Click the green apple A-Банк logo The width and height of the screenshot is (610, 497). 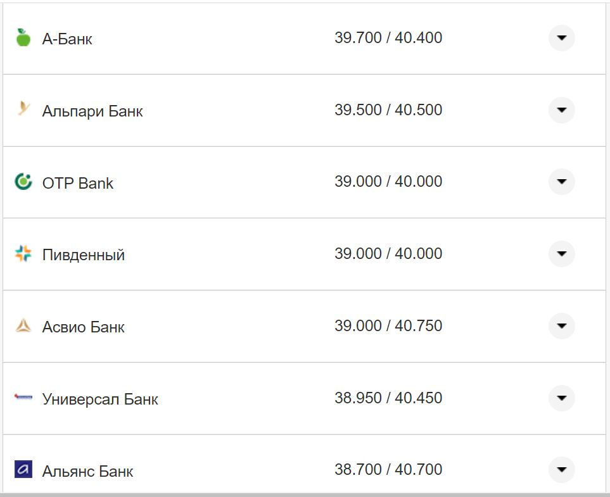[23, 38]
